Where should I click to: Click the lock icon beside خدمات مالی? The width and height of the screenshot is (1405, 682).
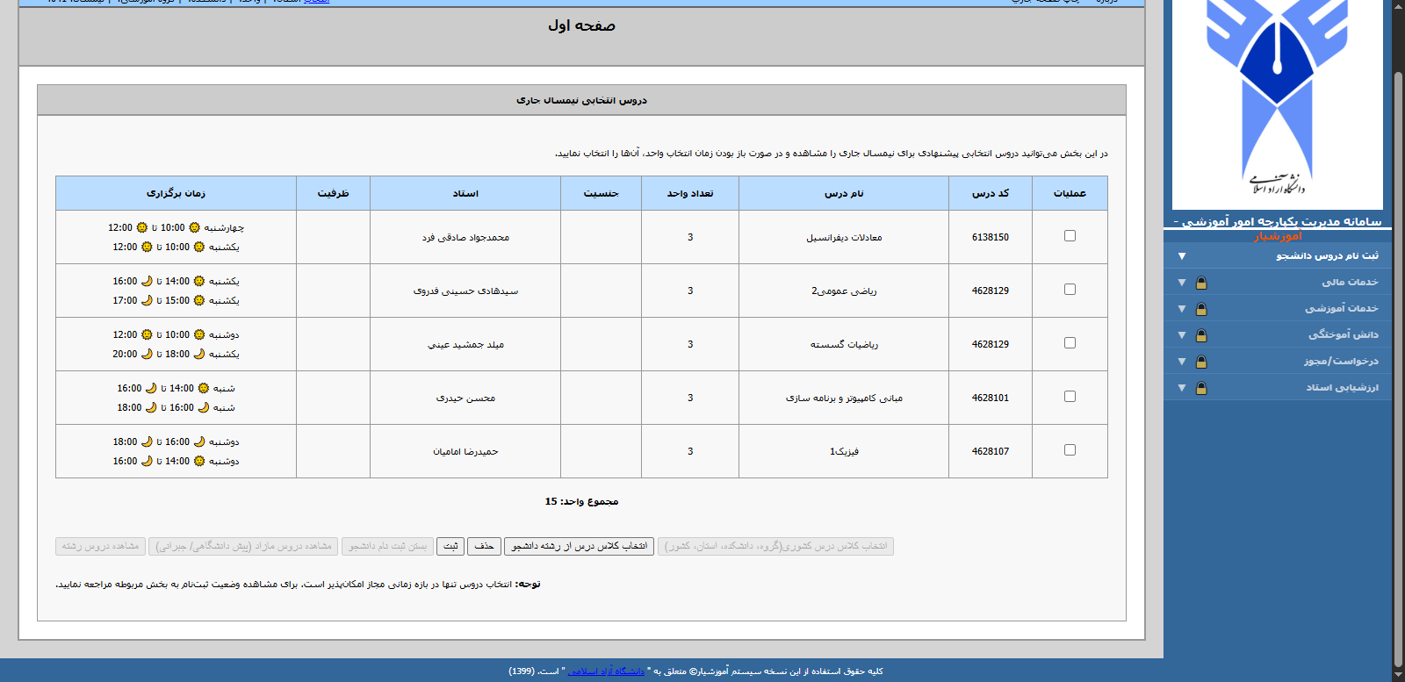(1201, 283)
